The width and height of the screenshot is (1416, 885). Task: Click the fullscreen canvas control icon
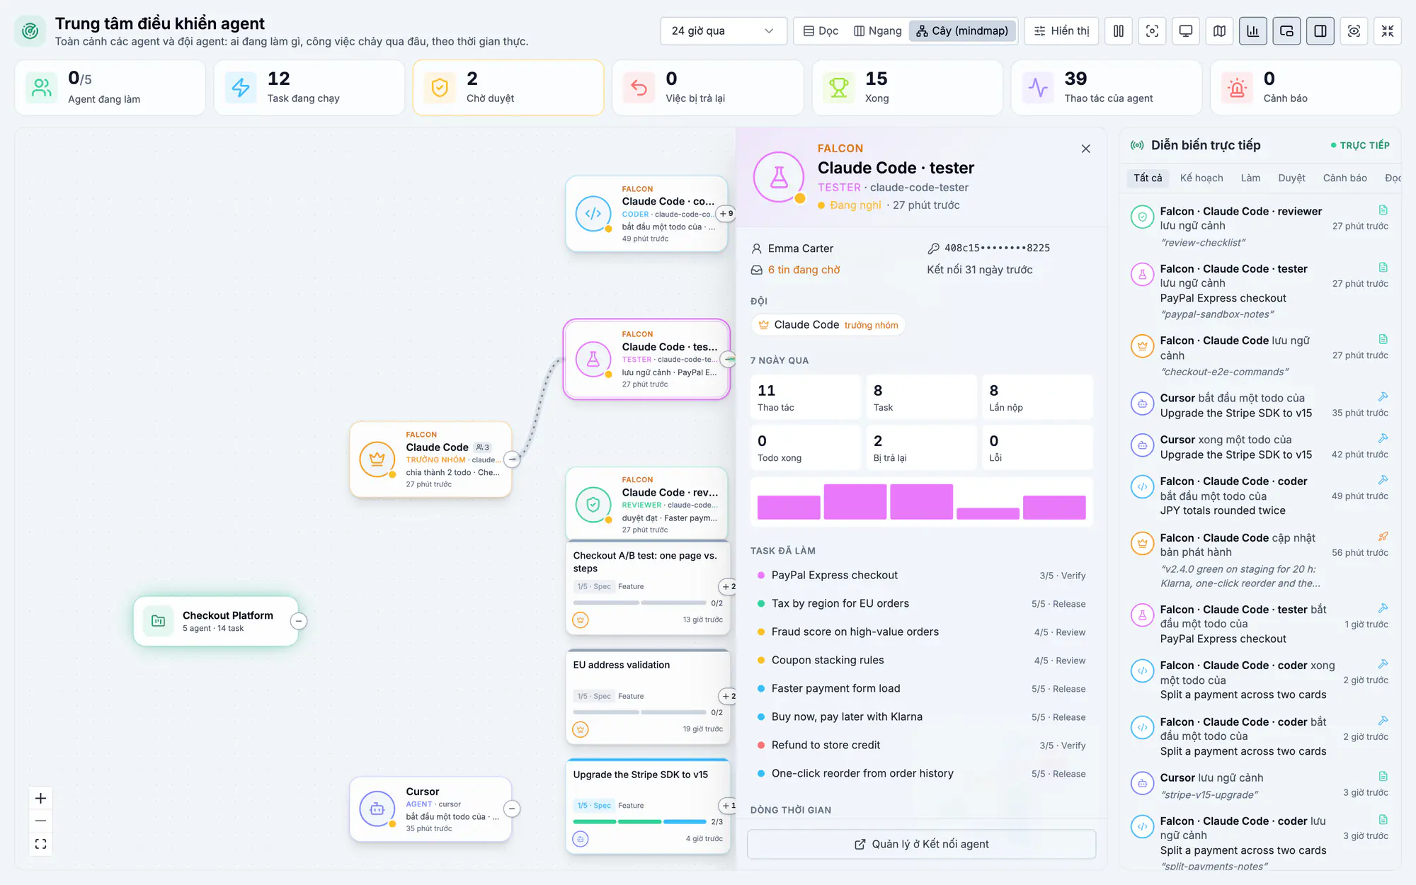point(41,844)
